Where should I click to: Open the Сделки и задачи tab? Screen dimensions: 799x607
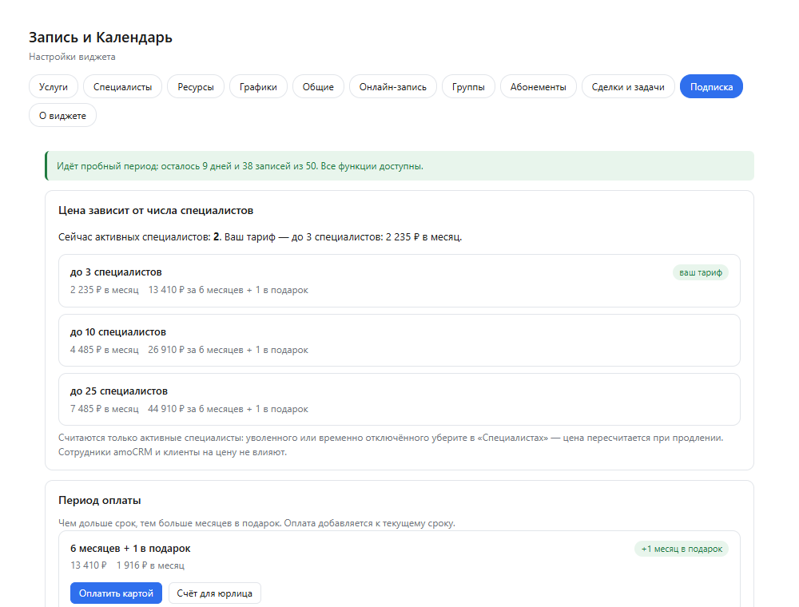point(628,86)
